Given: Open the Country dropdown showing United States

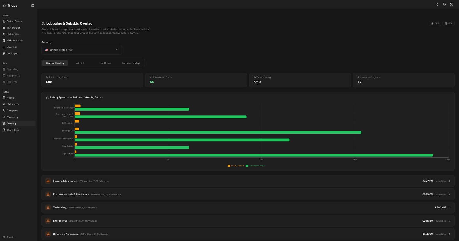Looking at the screenshot, I should pyautogui.click(x=81, y=50).
